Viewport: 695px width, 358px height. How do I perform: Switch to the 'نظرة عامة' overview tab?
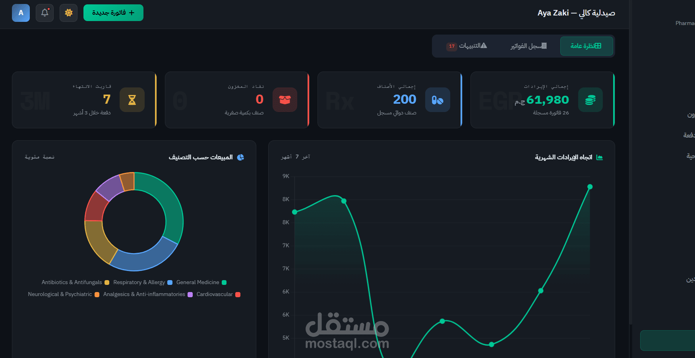tap(587, 46)
